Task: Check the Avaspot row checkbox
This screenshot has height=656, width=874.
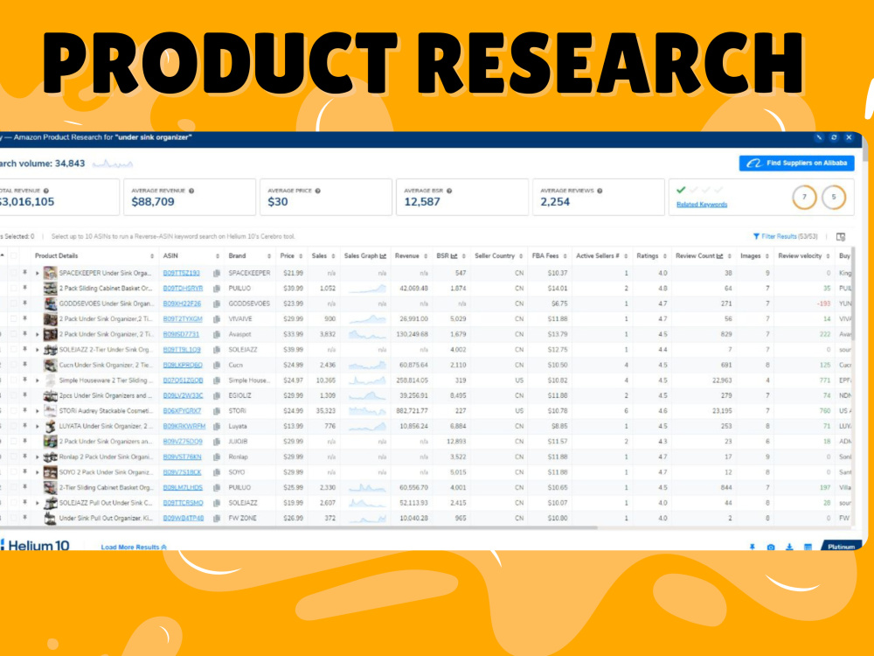Action: click(x=13, y=335)
